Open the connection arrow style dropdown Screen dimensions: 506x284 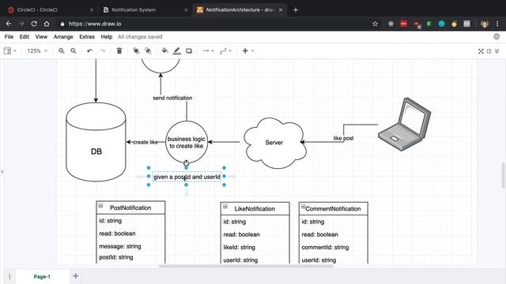click(x=208, y=50)
